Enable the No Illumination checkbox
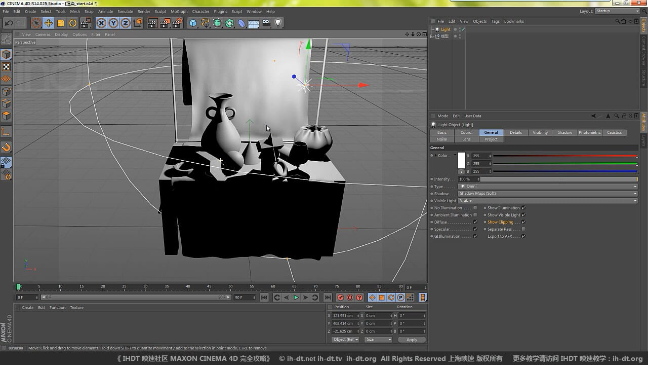This screenshot has height=365, width=648. [475, 208]
